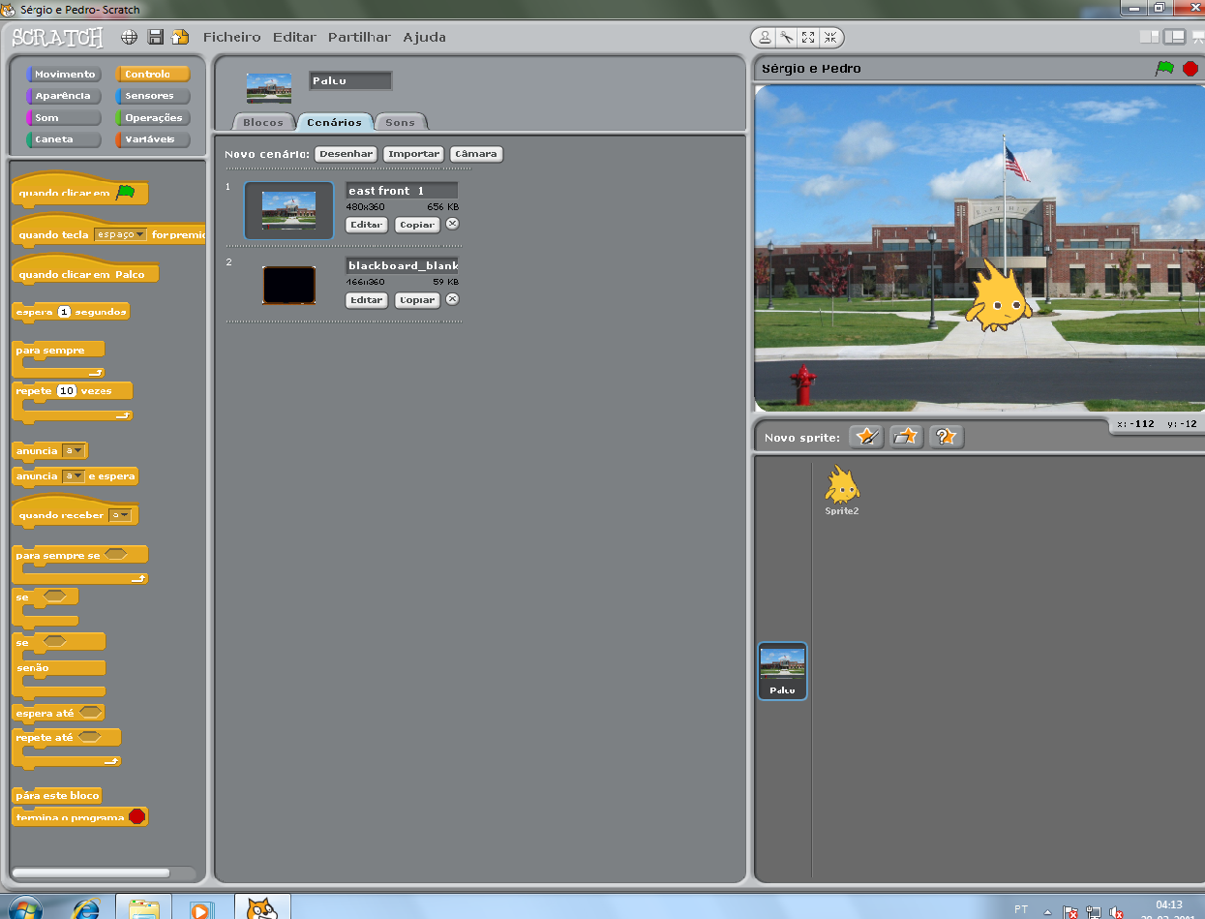Copy the east front 1 scenery
The width and height of the screenshot is (1205, 919).
(417, 225)
